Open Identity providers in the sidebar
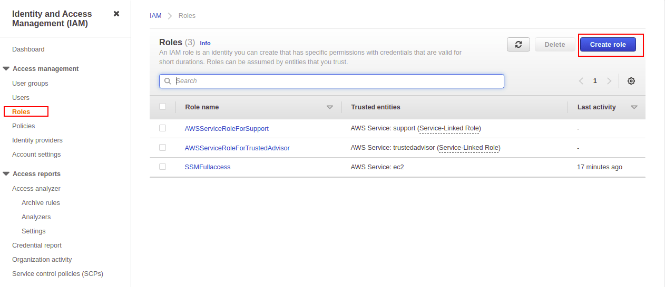This screenshot has height=287, width=665. click(x=37, y=140)
